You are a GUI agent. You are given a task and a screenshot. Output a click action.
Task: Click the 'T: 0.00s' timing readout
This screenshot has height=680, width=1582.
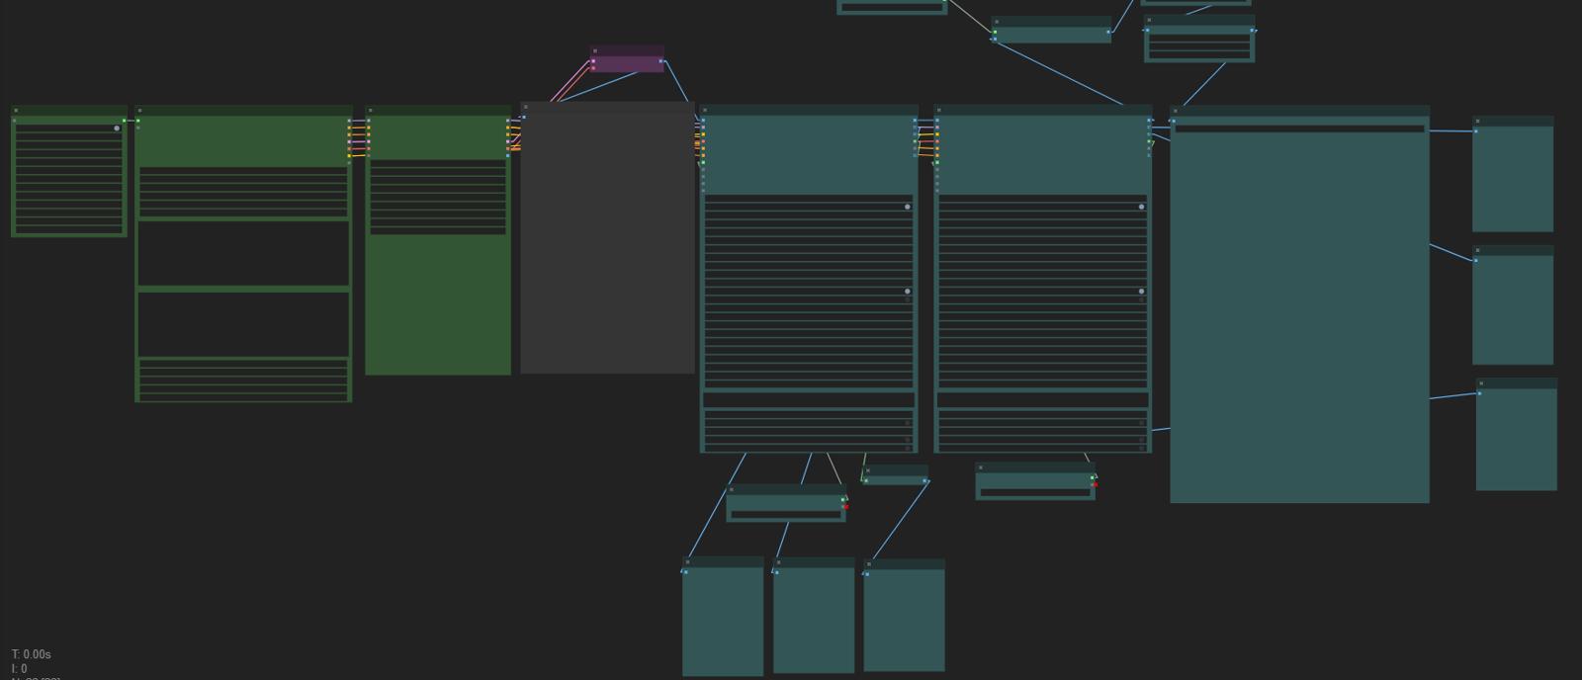(32, 654)
